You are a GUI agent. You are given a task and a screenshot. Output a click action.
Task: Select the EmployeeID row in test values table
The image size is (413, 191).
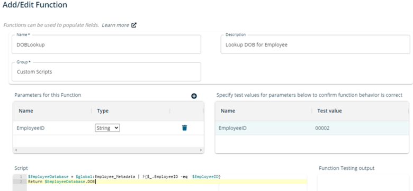(312, 128)
